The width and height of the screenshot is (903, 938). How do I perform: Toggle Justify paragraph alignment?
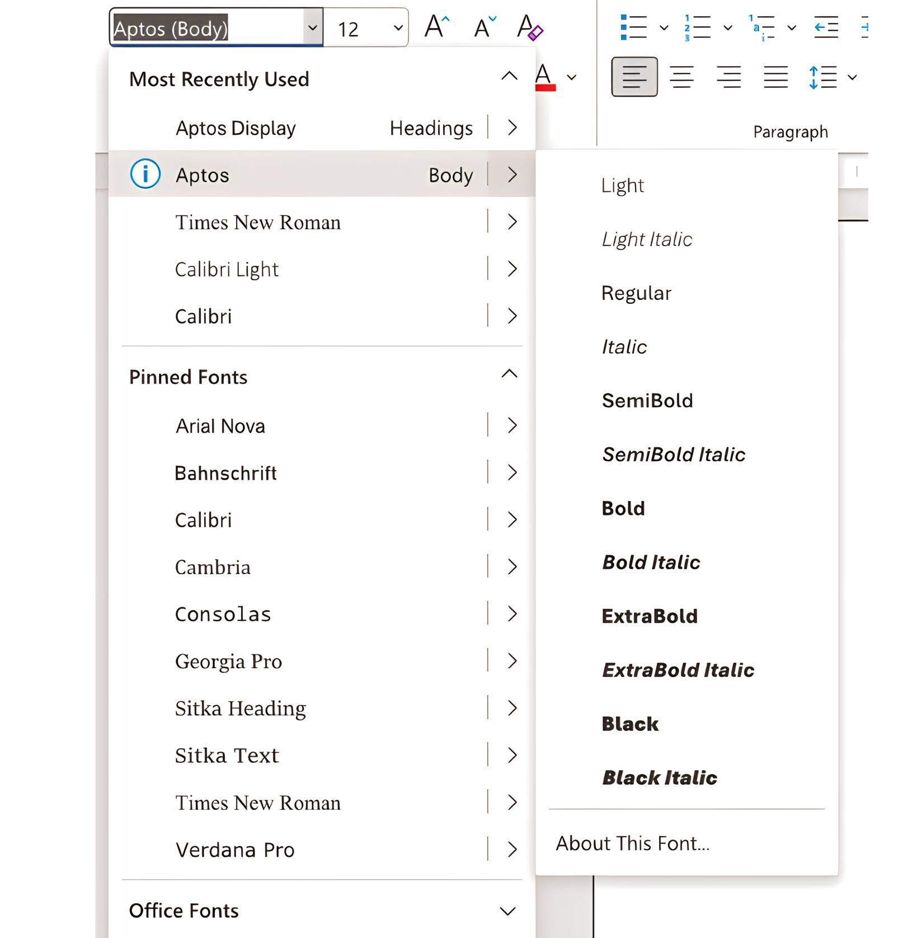coord(775,77)
